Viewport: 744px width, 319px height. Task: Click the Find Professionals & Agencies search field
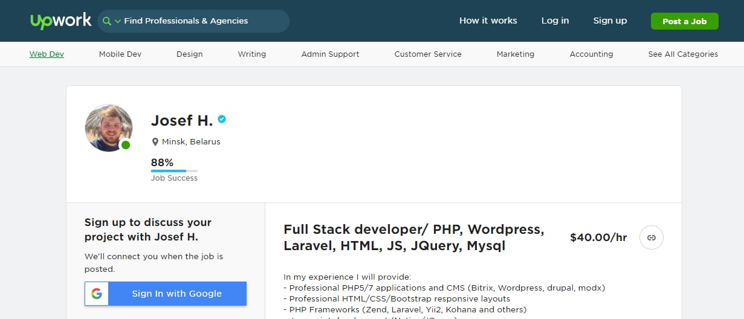[193, 21]
